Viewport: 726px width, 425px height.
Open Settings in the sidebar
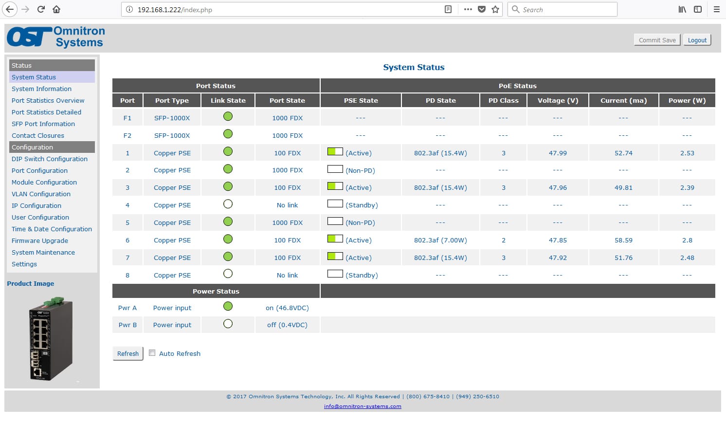24,264
